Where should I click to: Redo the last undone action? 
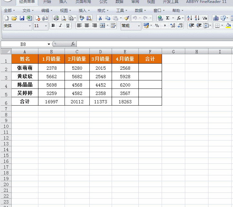145,18
